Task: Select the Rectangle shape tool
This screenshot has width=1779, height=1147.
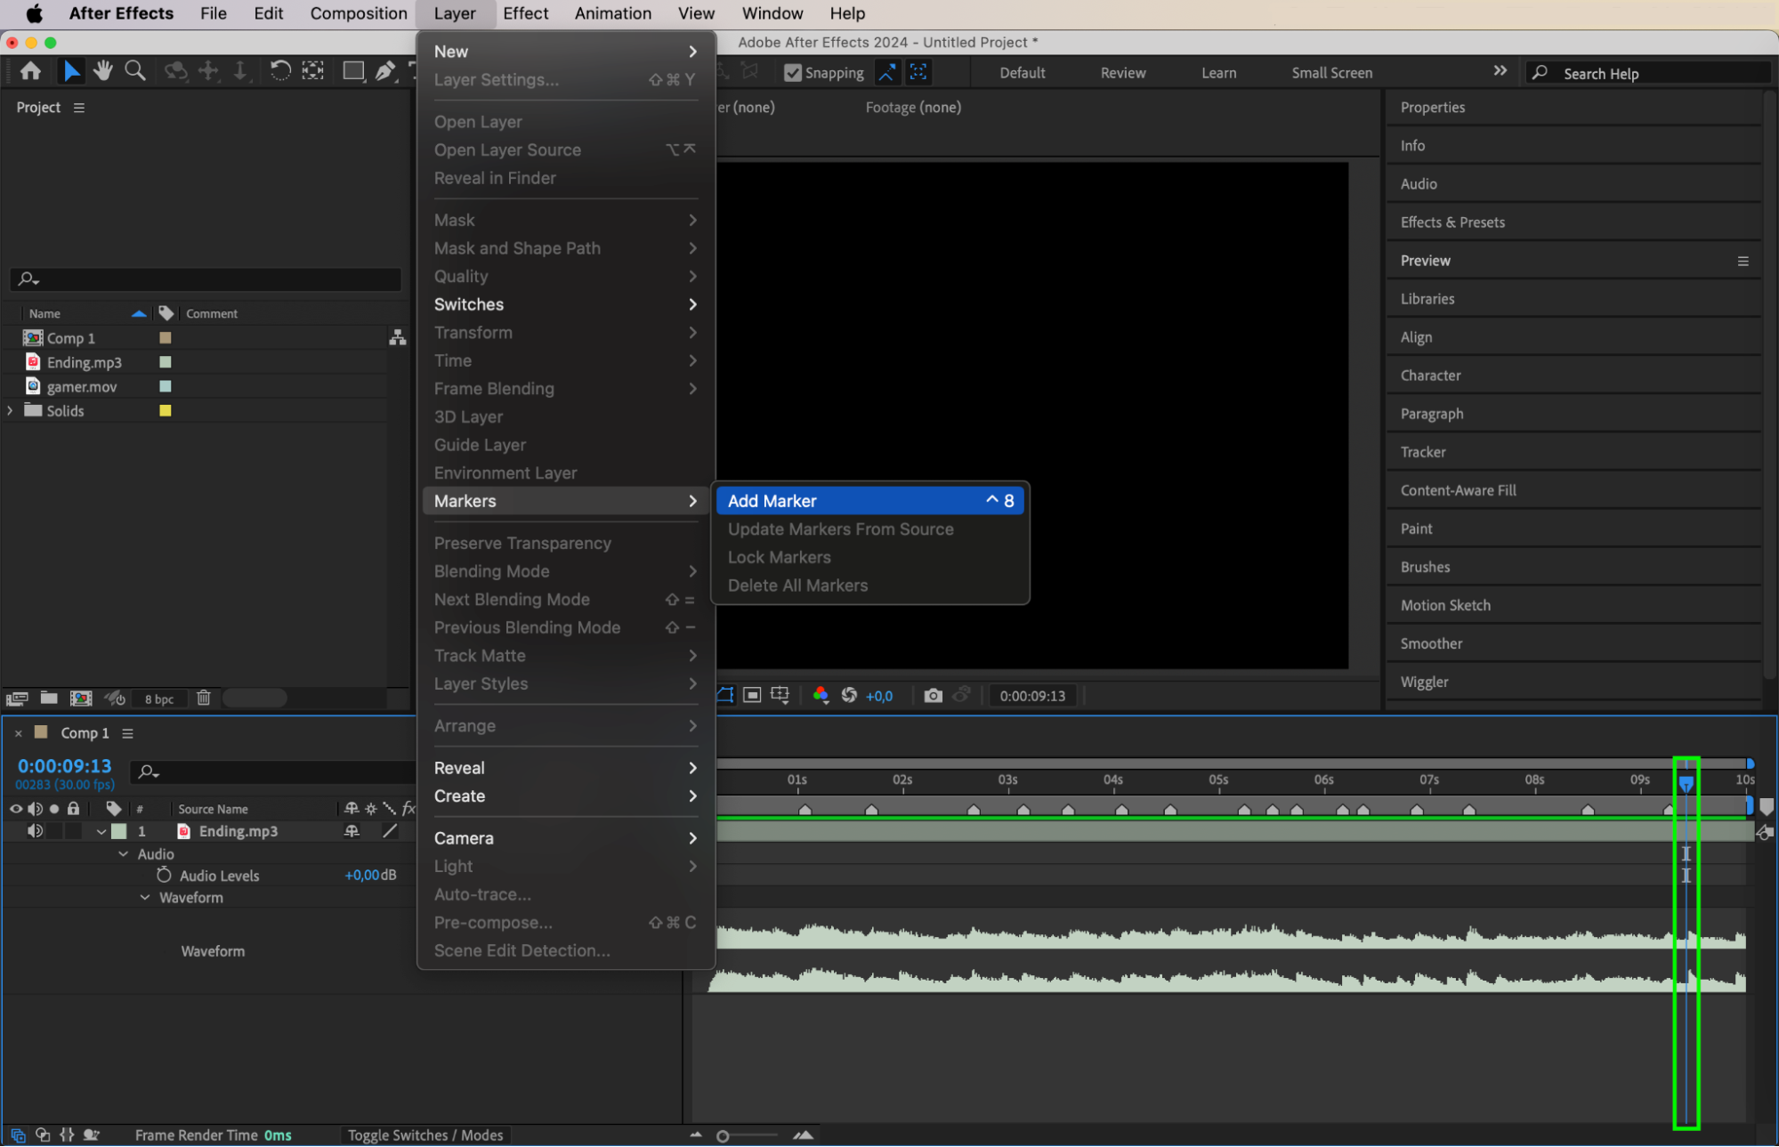Action: click(353, 71)
